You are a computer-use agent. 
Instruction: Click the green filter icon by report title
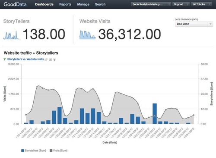tap(5, 59)
